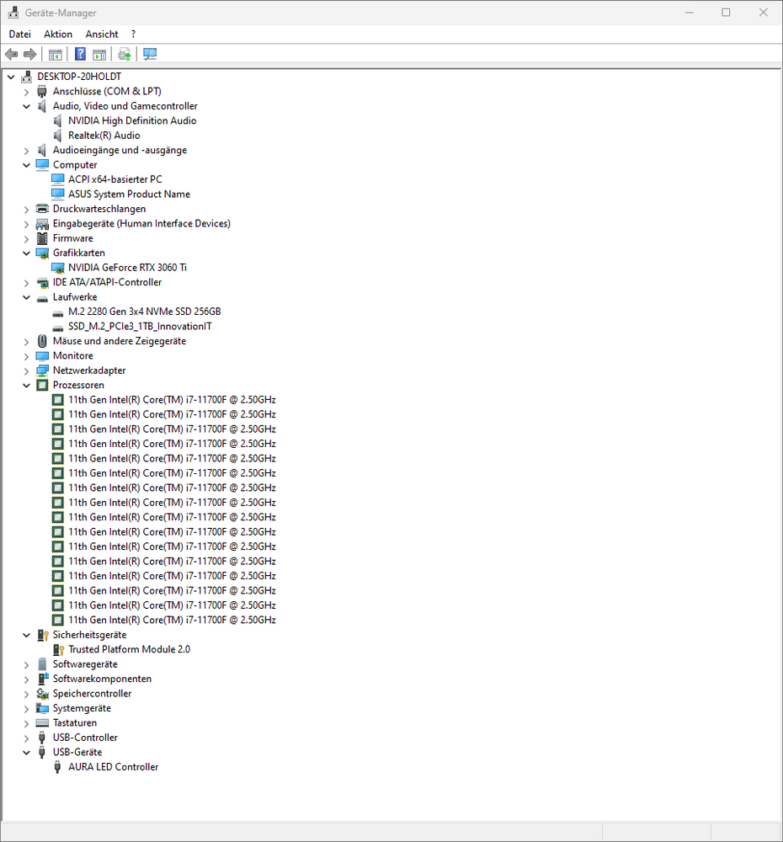This screenshot has height=842, width=783.
Task: Expand the Monitore category
Action: pyautogui.click(x=26, y=356)
